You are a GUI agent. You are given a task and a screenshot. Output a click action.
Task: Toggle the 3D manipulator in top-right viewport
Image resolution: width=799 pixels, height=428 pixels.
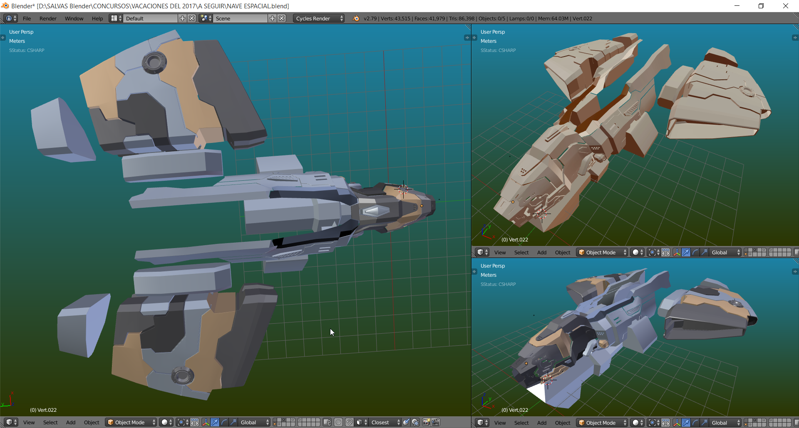[x=677, y=252]
